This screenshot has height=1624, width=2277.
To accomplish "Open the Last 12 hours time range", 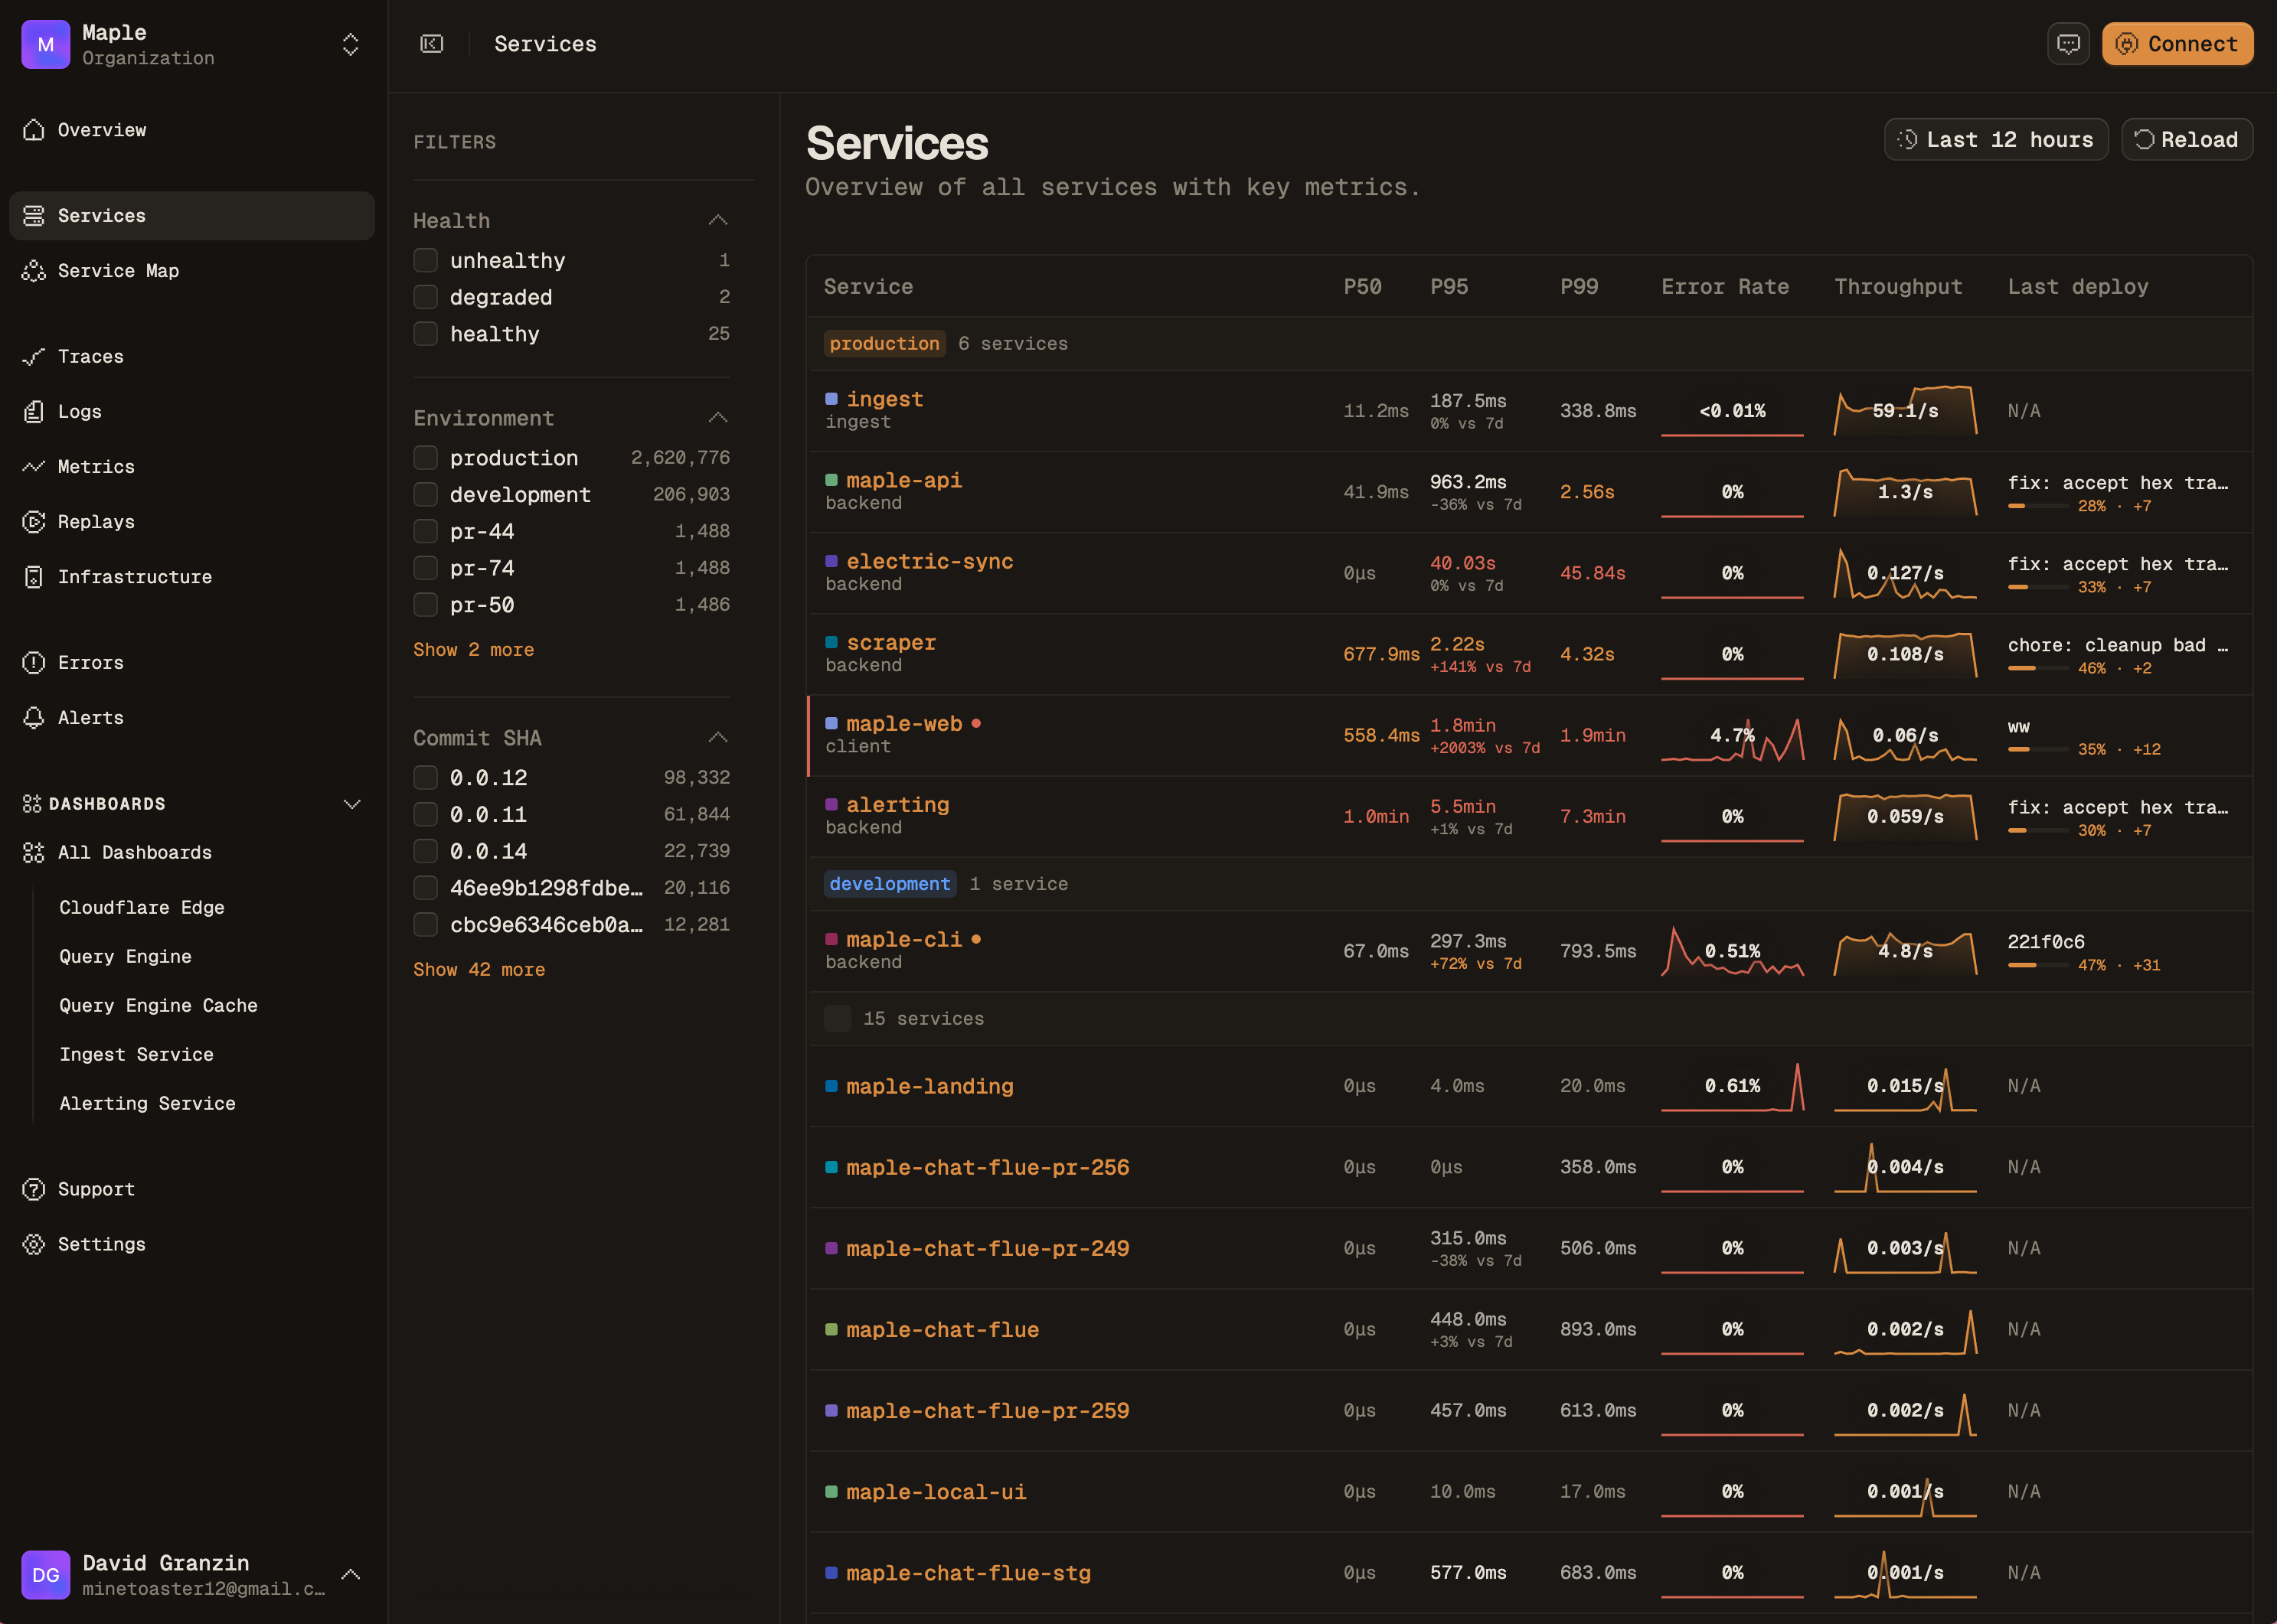I will click(x=1996, y=140).
